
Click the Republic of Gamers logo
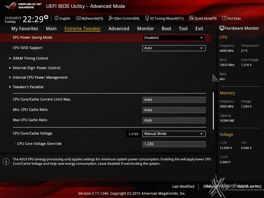pyautogui.click(x=23, y=6)
